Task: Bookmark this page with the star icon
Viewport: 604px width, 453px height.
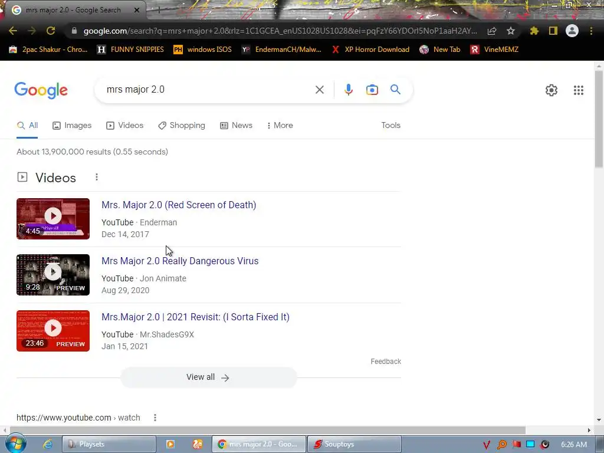Action: [511, 31]
